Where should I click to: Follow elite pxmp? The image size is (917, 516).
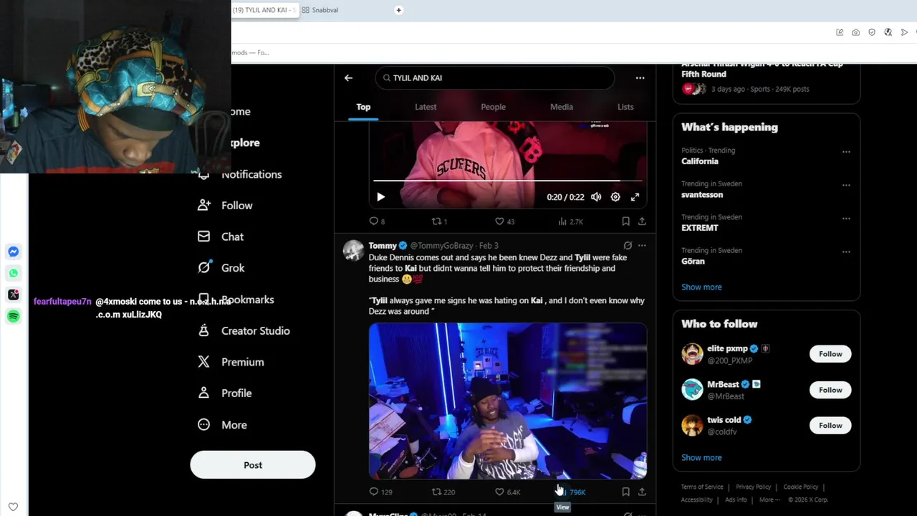click(830, 354)
